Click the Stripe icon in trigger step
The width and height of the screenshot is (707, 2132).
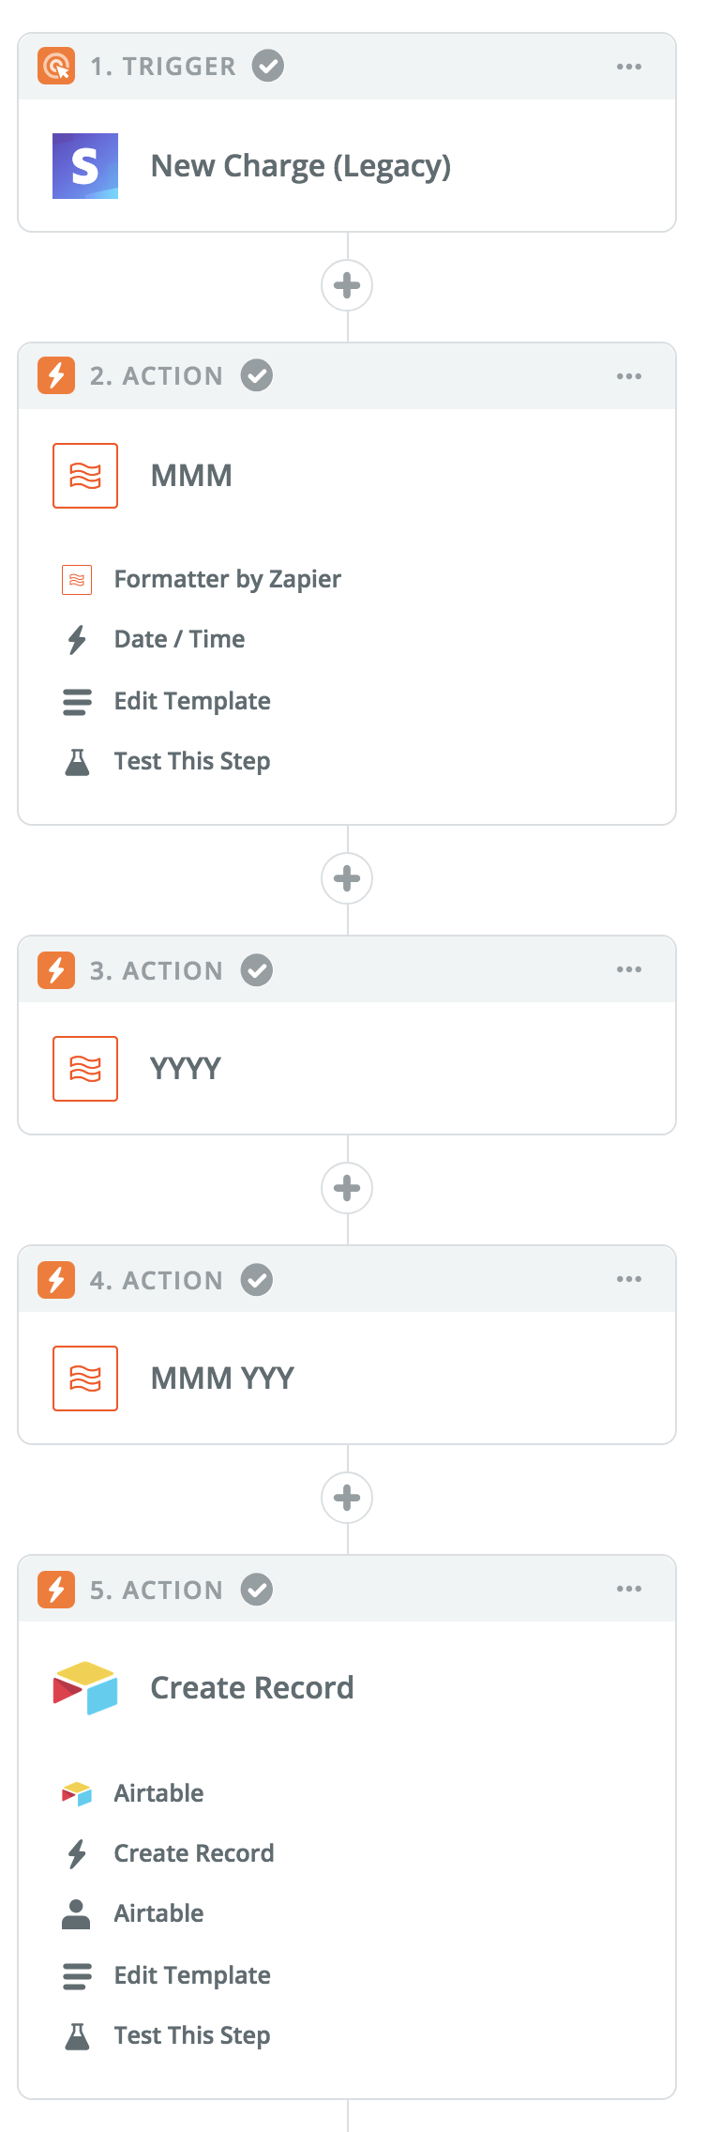coord(85,166)
